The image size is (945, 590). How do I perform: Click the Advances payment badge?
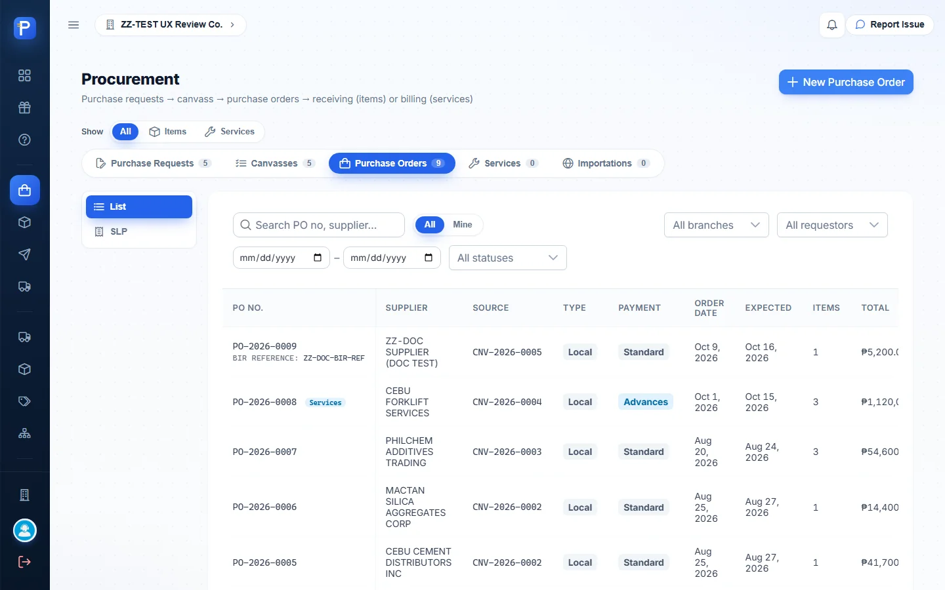(646, 402)
